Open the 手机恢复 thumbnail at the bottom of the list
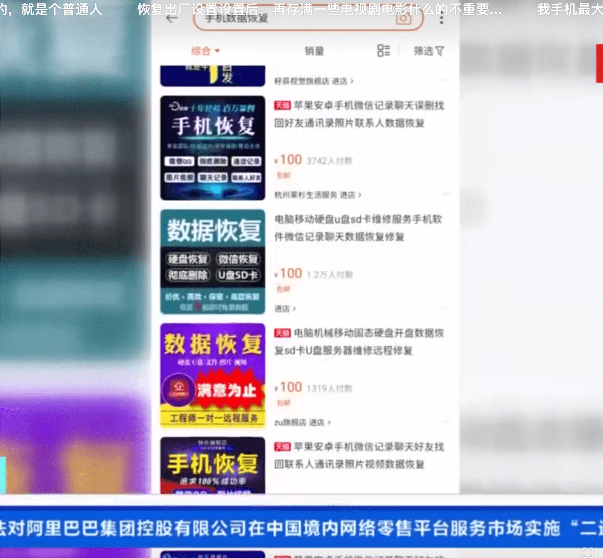 pos(213,465)
